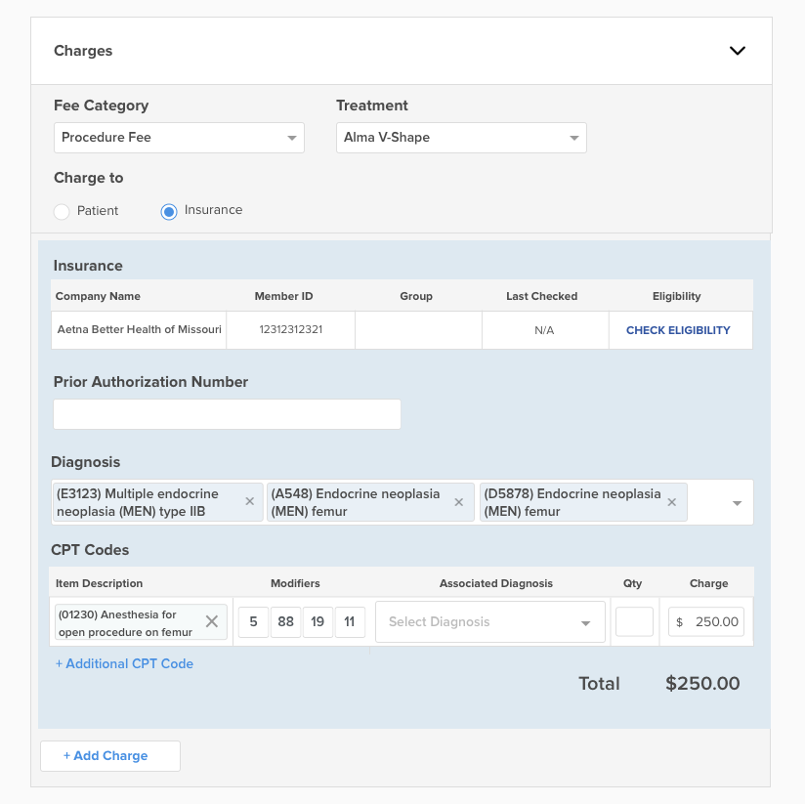Open the Fee Category dropdown
The width and height of the screenshot is (805, 804).
[179, 138]
